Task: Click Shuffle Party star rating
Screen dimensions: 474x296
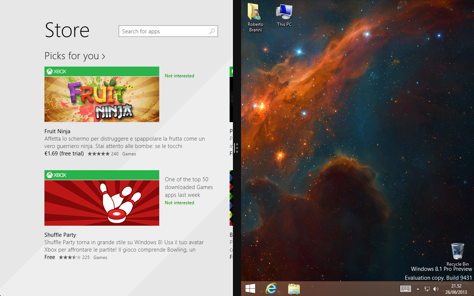Action: pos(70,258)
